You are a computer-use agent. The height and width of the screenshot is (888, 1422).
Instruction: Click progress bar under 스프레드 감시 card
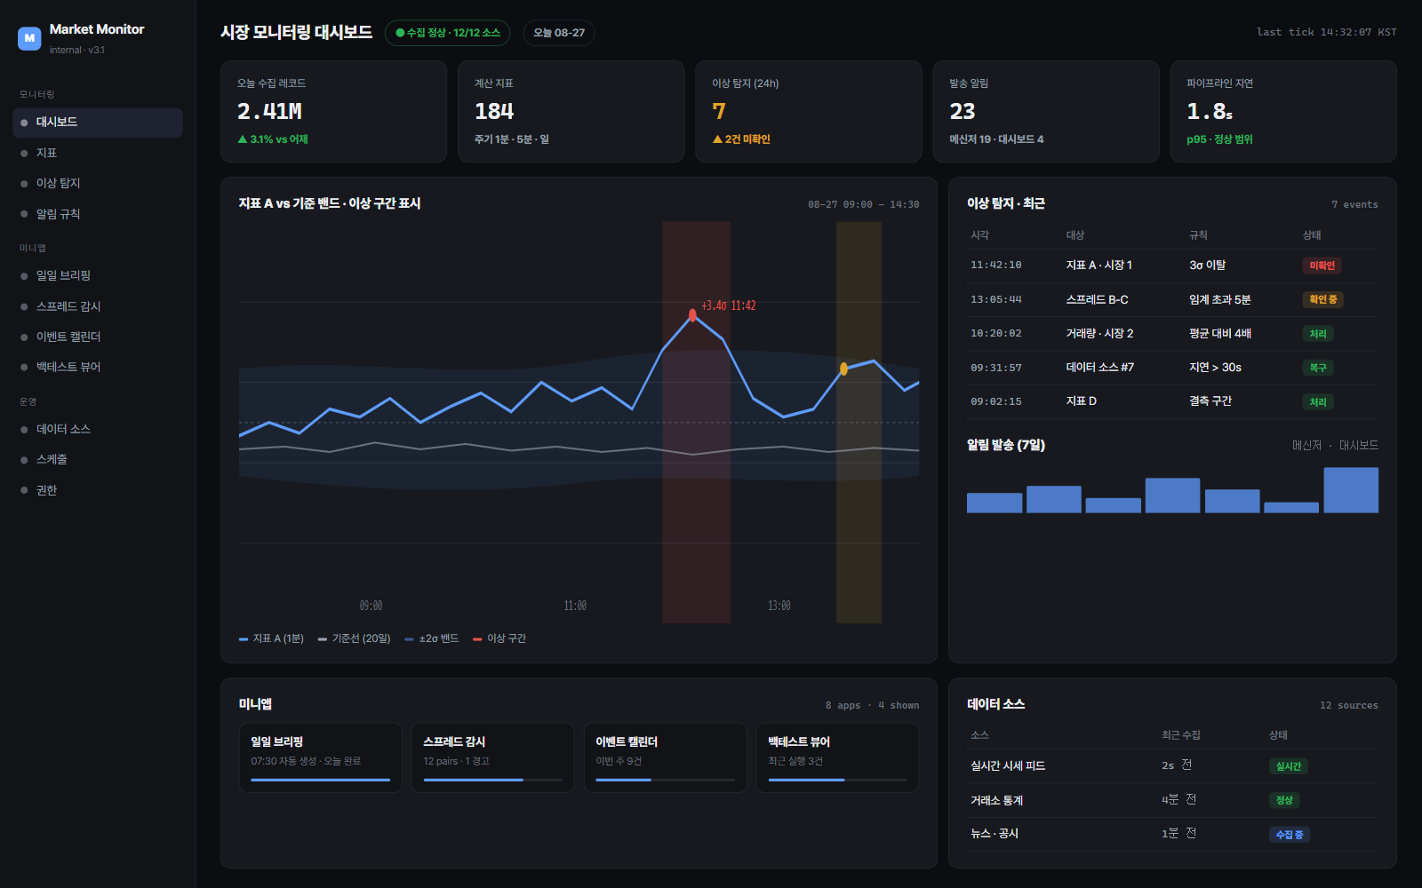tap(492, 780)
